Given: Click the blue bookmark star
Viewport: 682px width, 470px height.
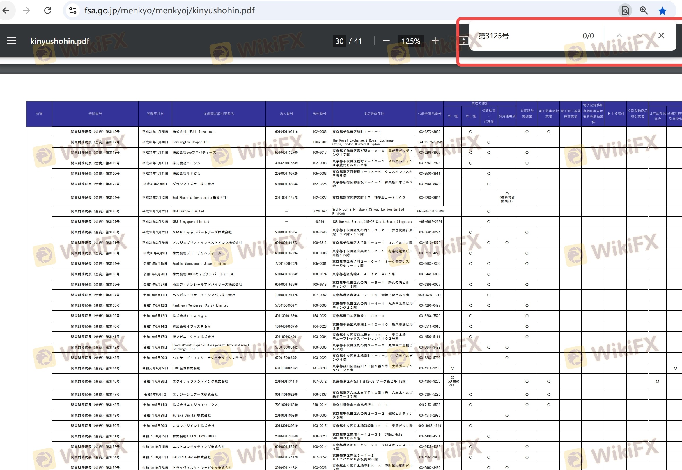Looking at the screenshot, I should (x=662, y=11).
